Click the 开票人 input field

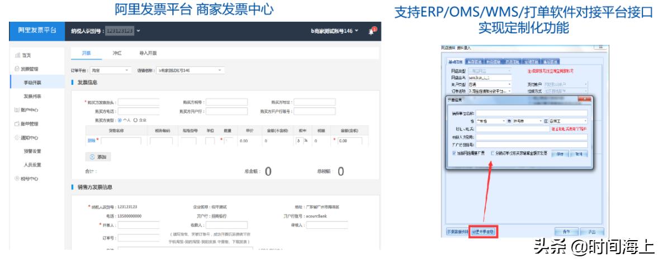[x=139, y=225]
